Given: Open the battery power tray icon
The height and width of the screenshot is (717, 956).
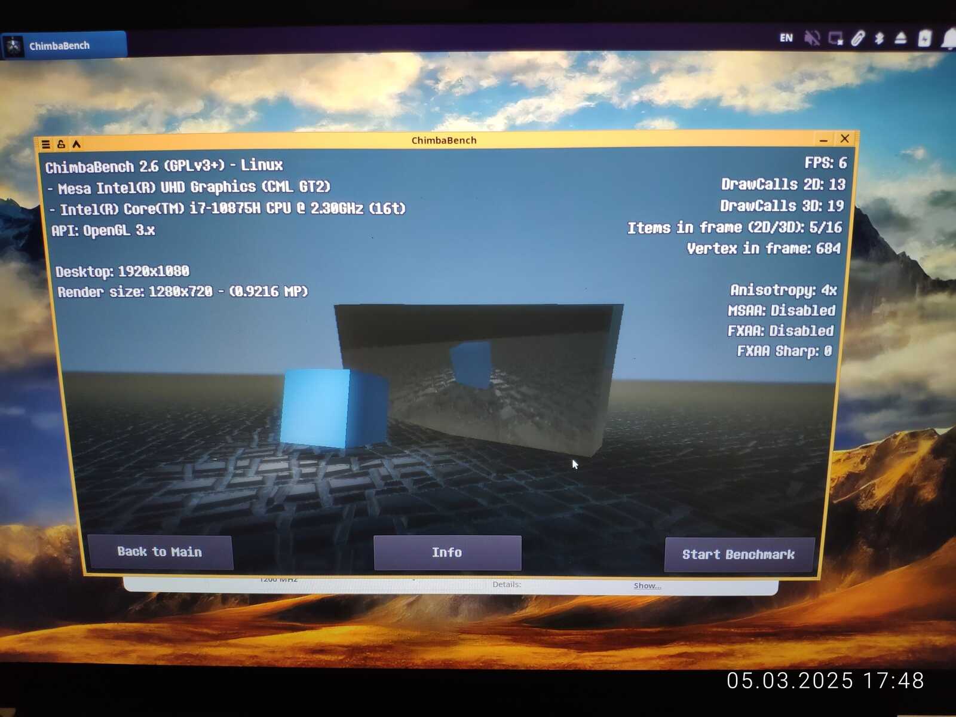Looking at the screenshot, I should coord(924,38).
